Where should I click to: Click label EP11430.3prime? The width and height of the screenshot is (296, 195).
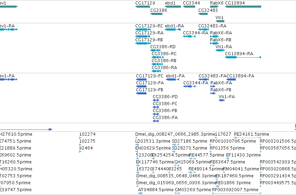pyautogui.click(x=243, y=155)
